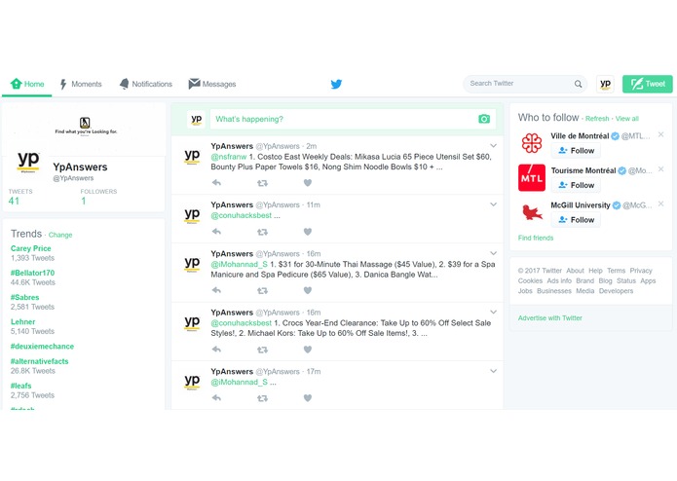The image size is (677, 481).
Task: Click Ville de Montréal avatar
Action: tap(532, 143)
